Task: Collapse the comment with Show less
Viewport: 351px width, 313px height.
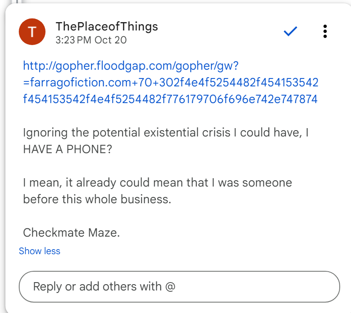Action: (x=40, y=251)
